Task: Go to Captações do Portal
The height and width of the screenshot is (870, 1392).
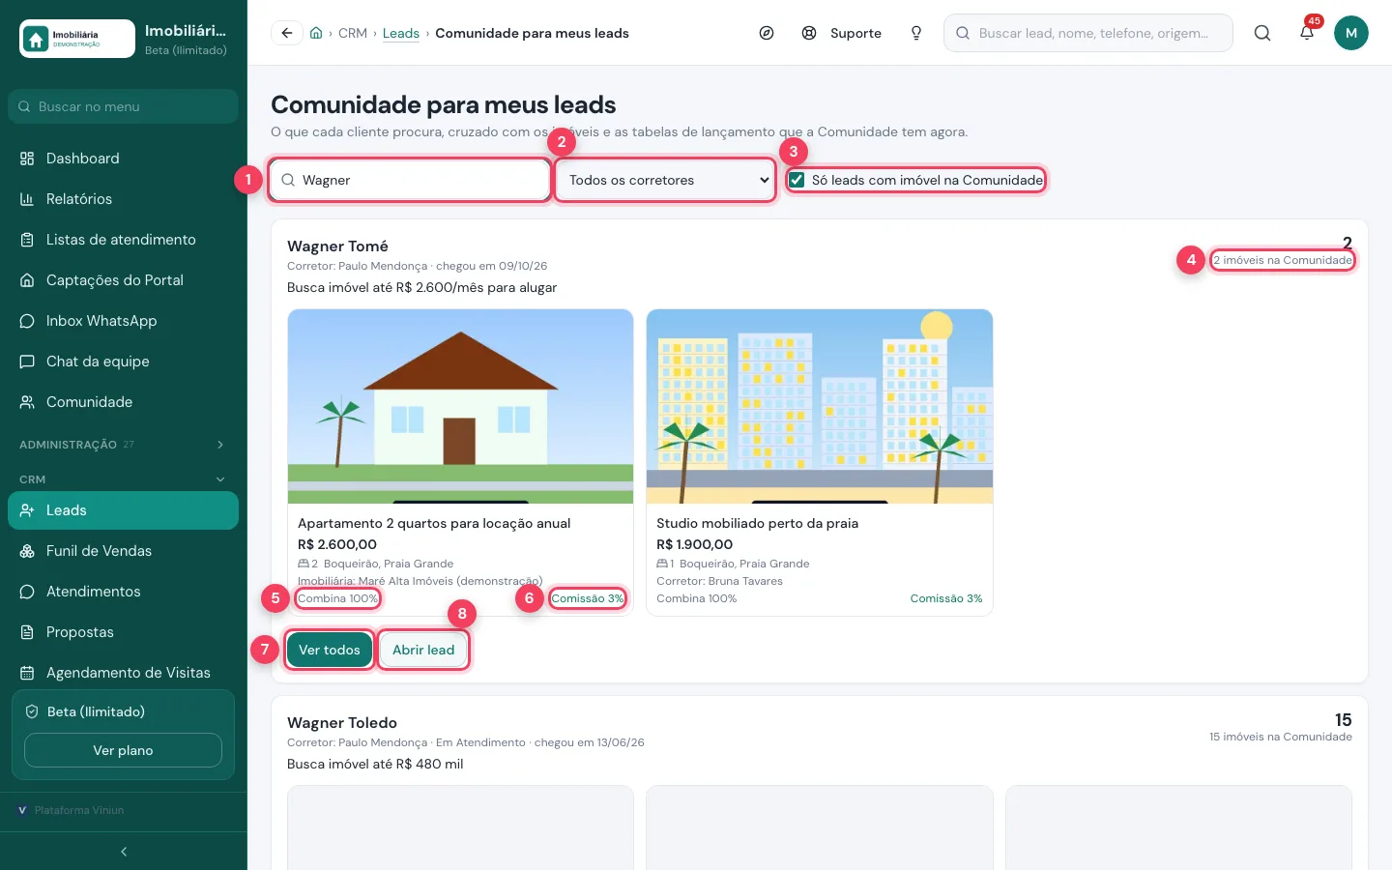Action: click(123, 280)
